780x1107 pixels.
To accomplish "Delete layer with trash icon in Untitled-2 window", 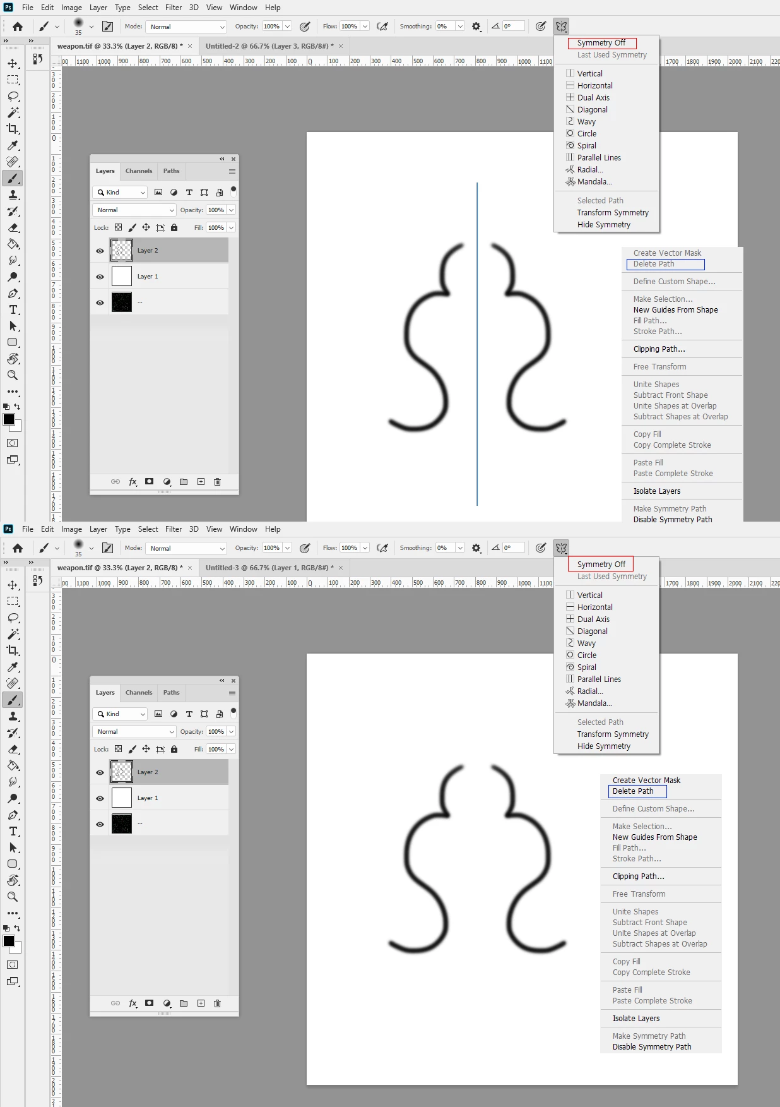I will (x=218, y=482).
